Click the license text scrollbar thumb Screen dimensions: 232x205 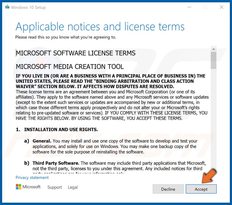(213, 60)
